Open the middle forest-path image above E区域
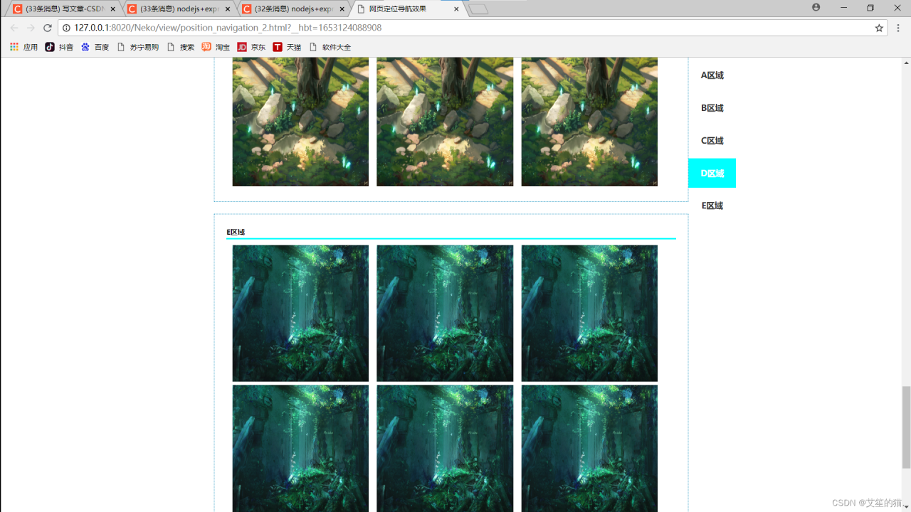 (445, 122)
